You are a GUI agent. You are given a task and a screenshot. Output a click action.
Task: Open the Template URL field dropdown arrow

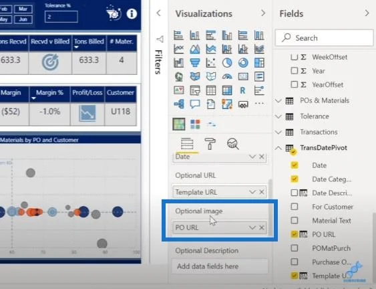252,192
